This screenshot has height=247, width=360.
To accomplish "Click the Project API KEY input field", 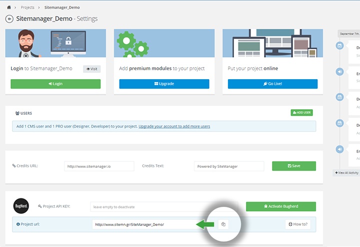I will [164, 207].
